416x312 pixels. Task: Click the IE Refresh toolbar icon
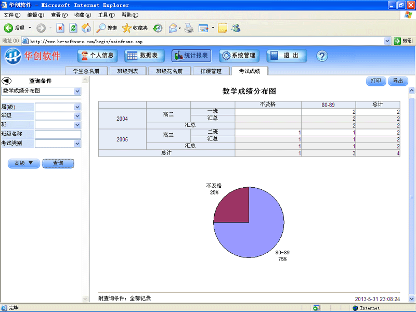[x=73, y=28]
